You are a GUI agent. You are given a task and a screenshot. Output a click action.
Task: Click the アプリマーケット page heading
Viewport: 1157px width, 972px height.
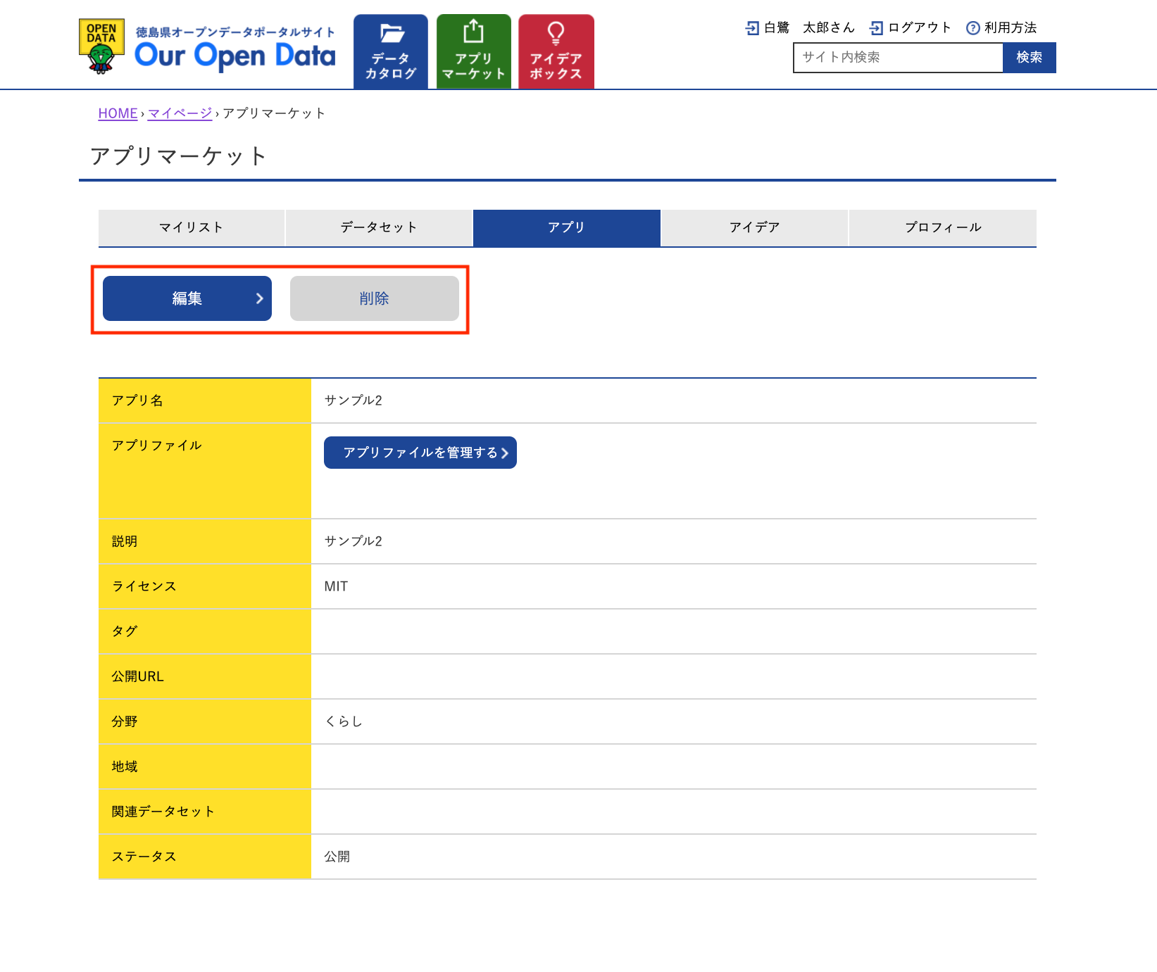tap(179, 156)
